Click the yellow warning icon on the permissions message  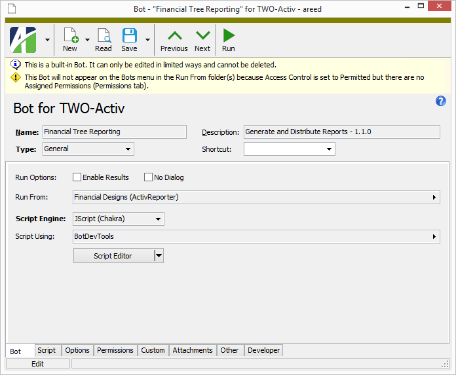pos(16,77)
